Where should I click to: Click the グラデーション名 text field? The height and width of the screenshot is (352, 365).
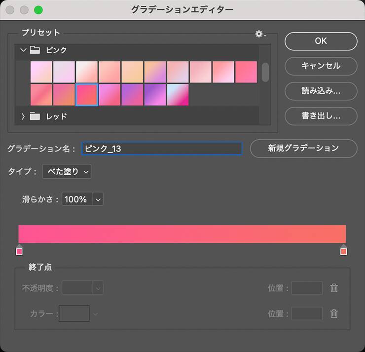[x=162, y=148]
